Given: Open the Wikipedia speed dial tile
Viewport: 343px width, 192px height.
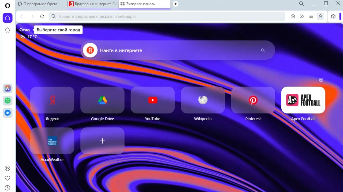Looking at the screenshot, I should [203, 100].
